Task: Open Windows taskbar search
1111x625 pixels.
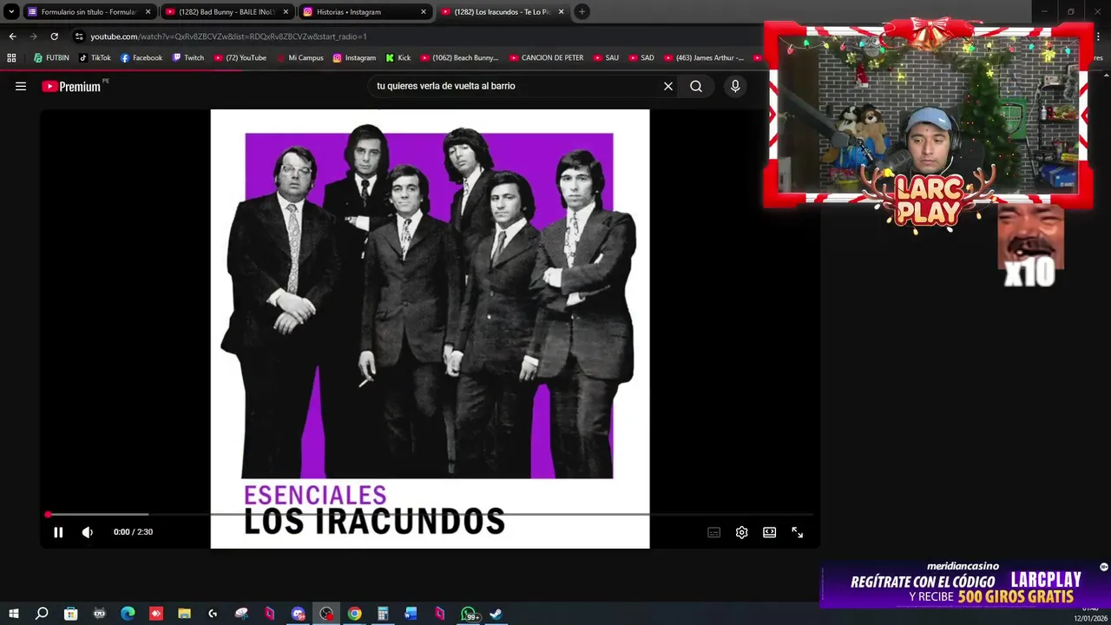Action: (42, 614)
